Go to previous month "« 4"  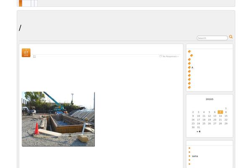[x=199, y=131]
